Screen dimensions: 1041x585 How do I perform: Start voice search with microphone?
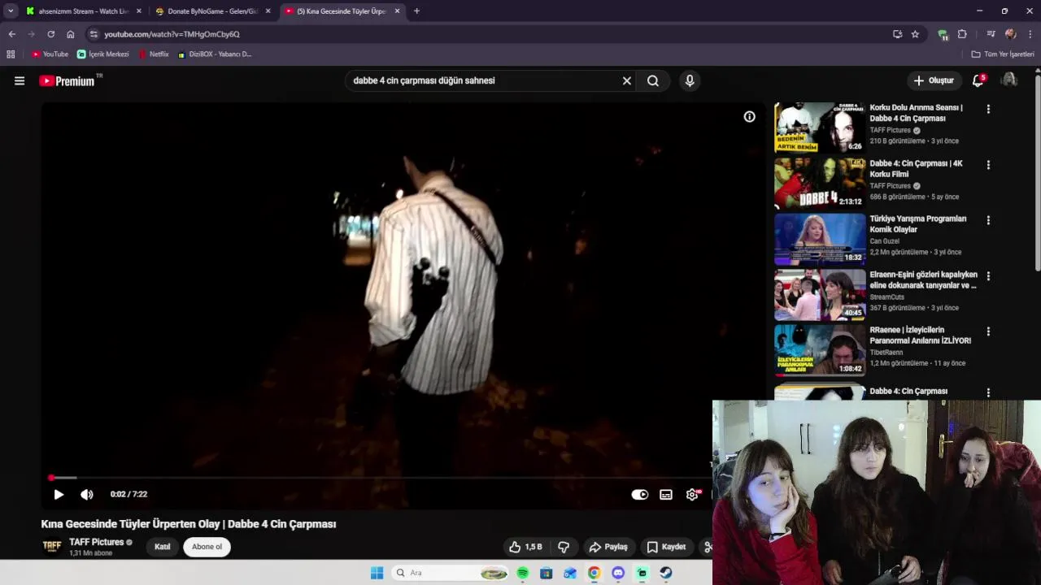[690, 80]
